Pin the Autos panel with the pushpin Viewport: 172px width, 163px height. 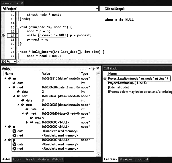click(x=93, y=68)
